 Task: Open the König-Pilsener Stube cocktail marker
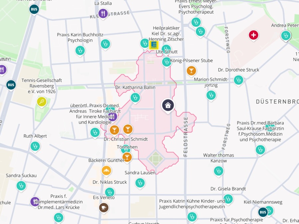pos(191,71)
